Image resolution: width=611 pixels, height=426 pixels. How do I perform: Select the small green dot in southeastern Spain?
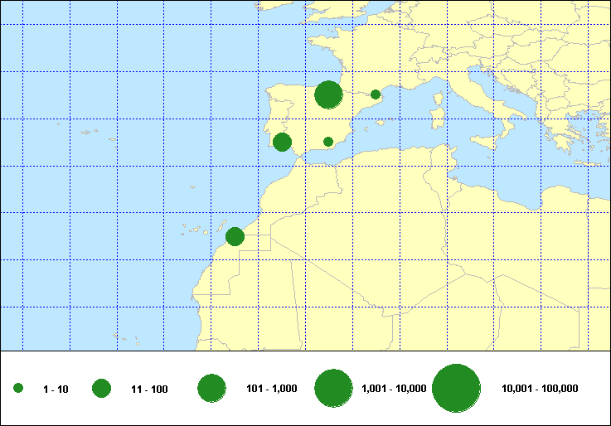tap(328, 142)
